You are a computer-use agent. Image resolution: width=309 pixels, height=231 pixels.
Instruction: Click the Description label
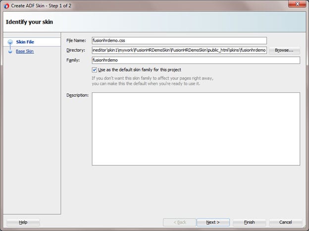[x=77, y=95]
